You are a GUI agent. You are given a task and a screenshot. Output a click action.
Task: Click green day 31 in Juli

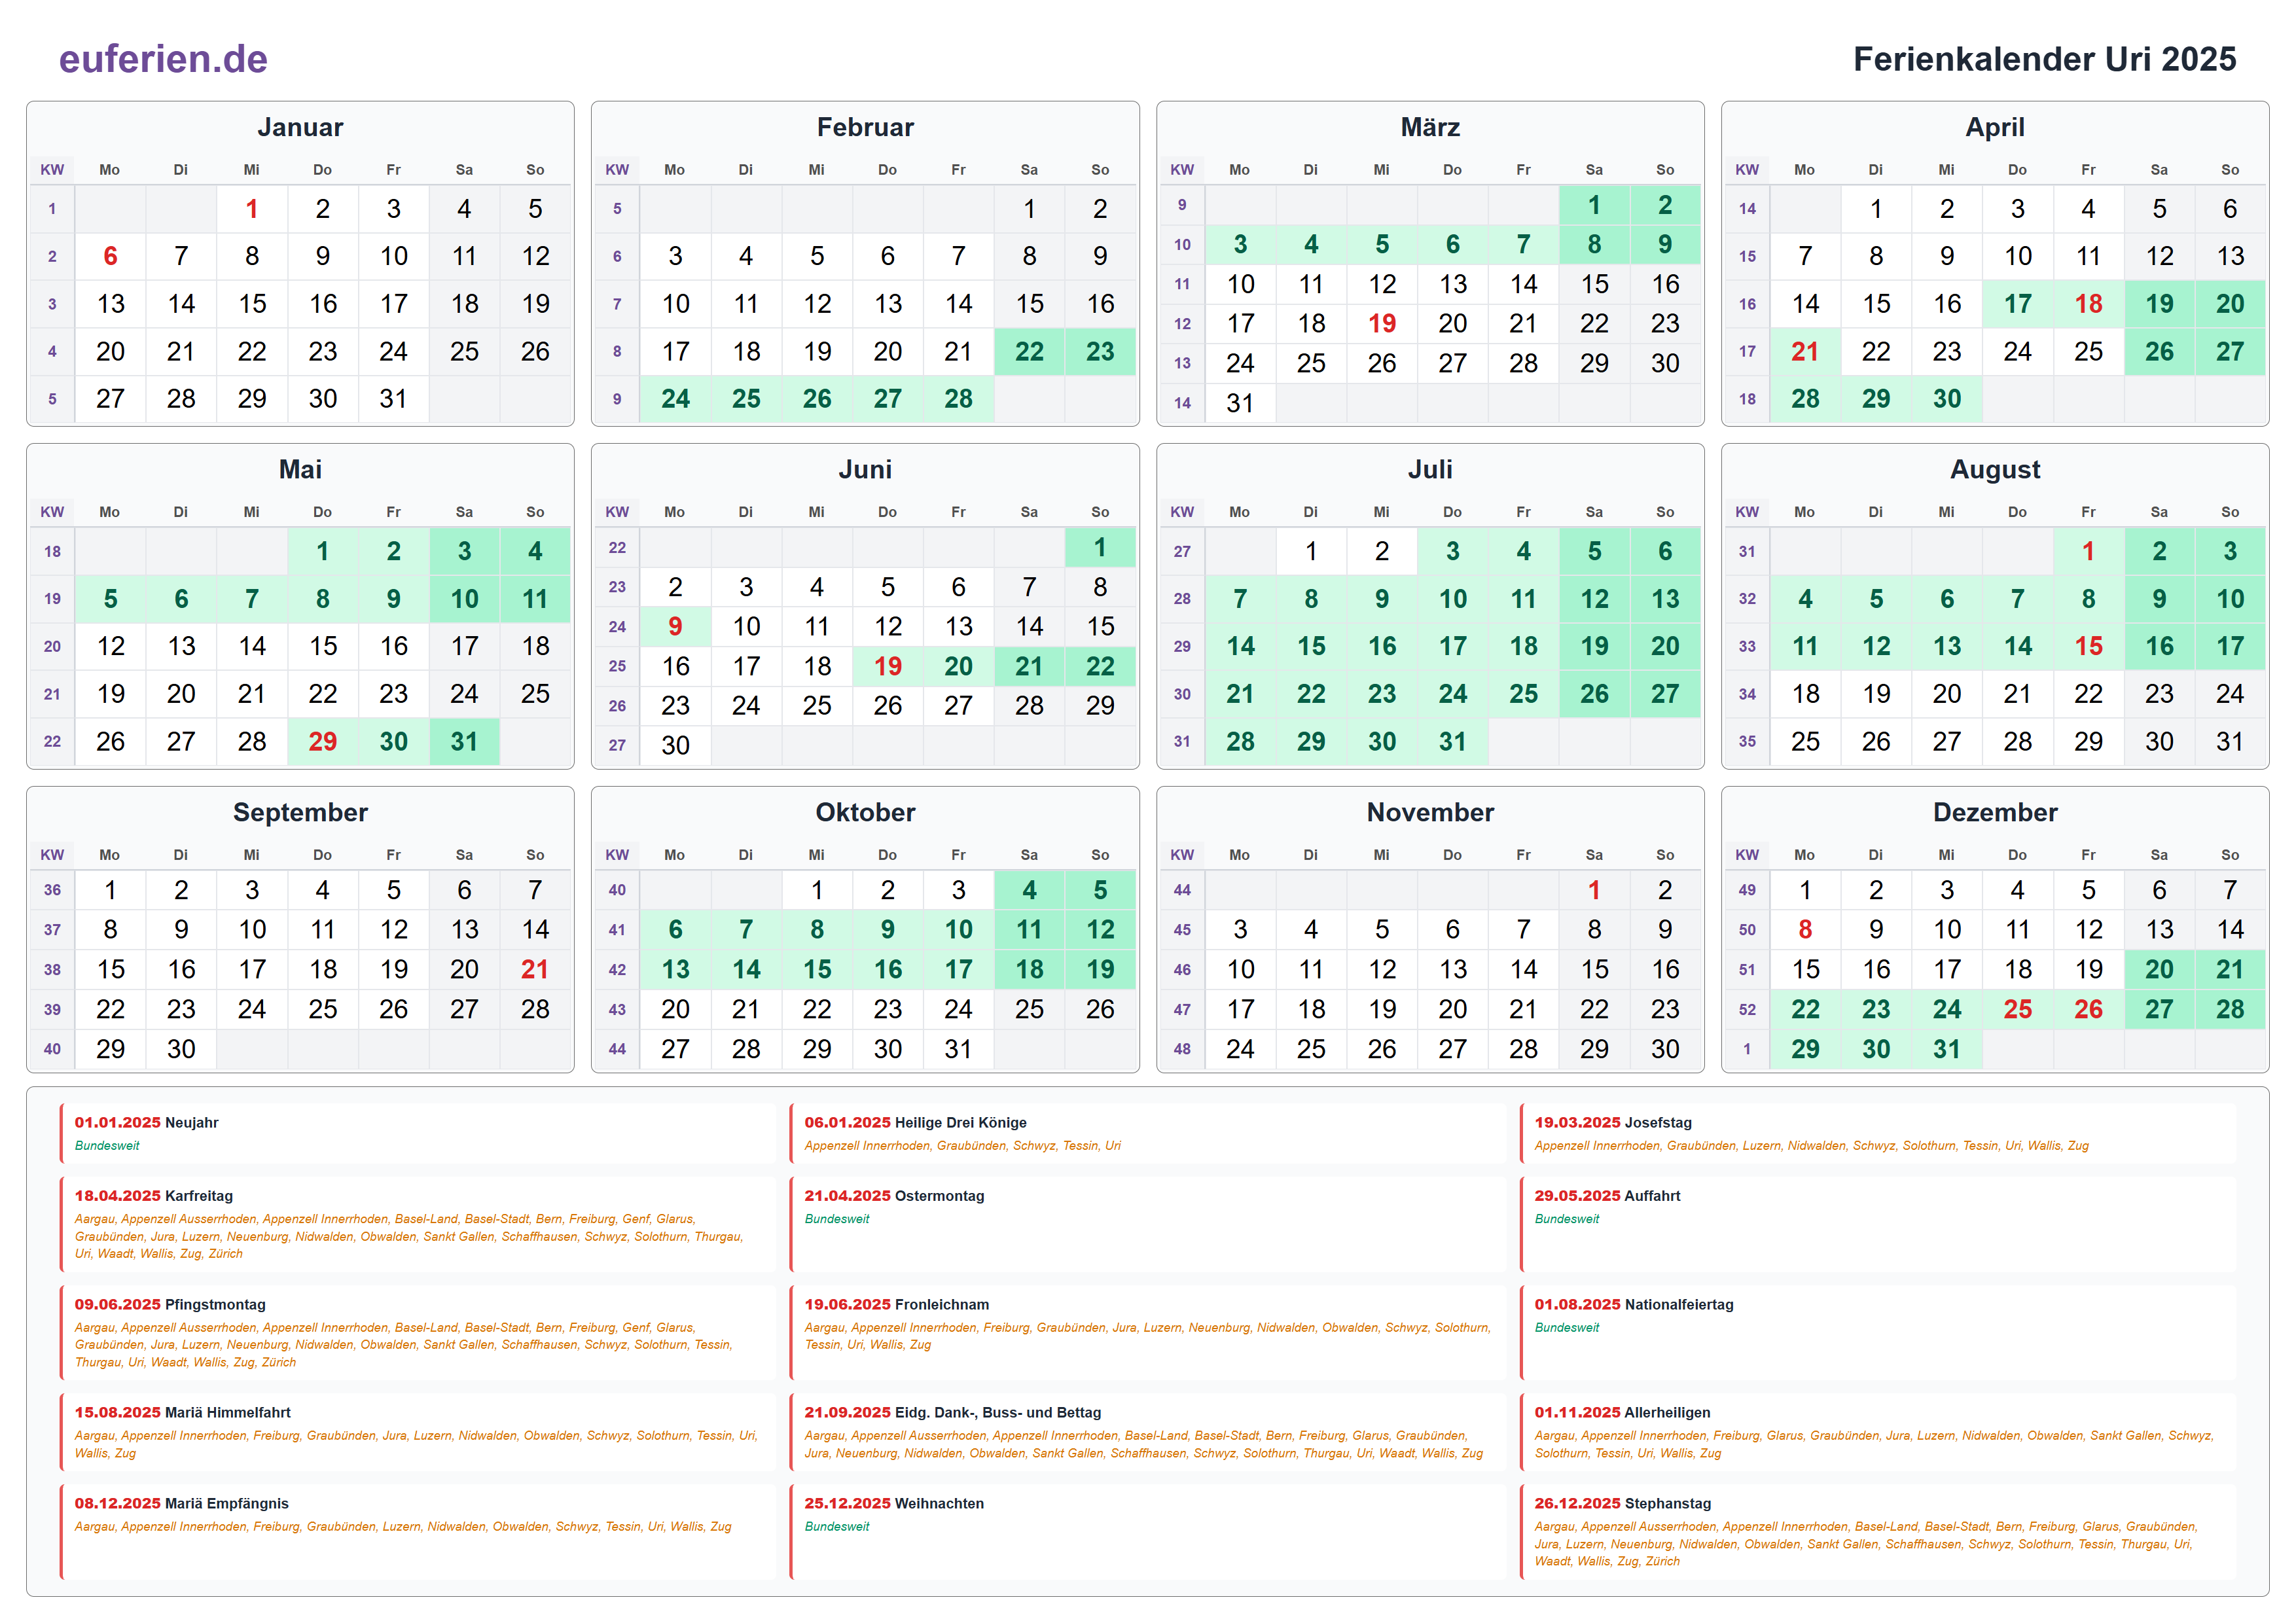click(x=1453, y=741)
